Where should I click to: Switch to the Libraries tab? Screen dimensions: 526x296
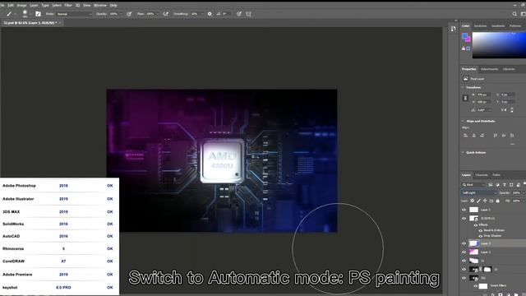pos(509,69)
